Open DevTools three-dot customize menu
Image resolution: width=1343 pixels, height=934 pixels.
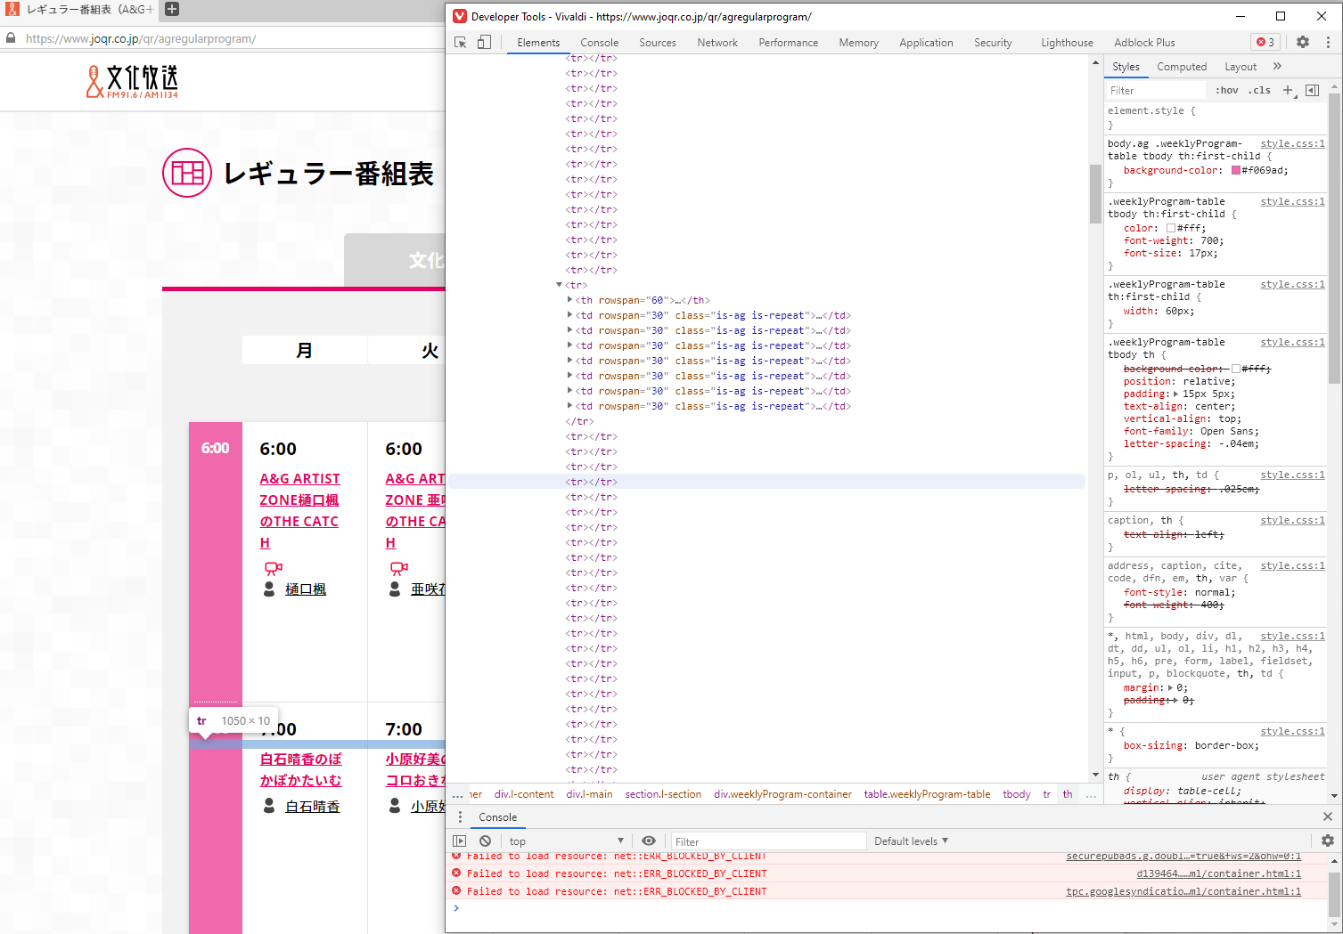point(1328,42)
